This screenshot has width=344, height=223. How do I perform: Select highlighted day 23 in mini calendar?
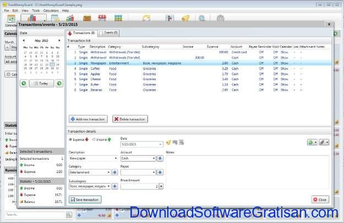[52, 64]
